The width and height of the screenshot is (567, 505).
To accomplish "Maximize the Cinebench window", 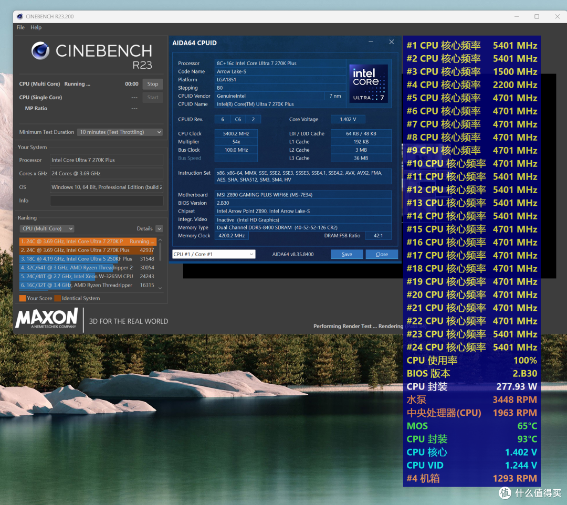I will pyautogui.click(x=537, y=16).
